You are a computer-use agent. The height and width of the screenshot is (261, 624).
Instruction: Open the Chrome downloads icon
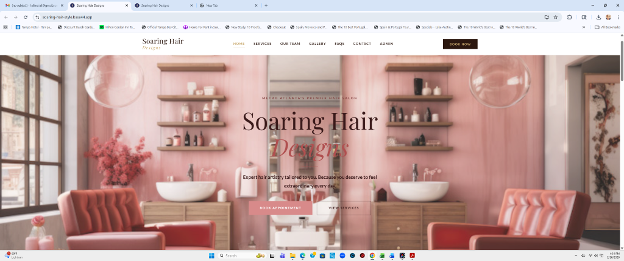[598, 17]
